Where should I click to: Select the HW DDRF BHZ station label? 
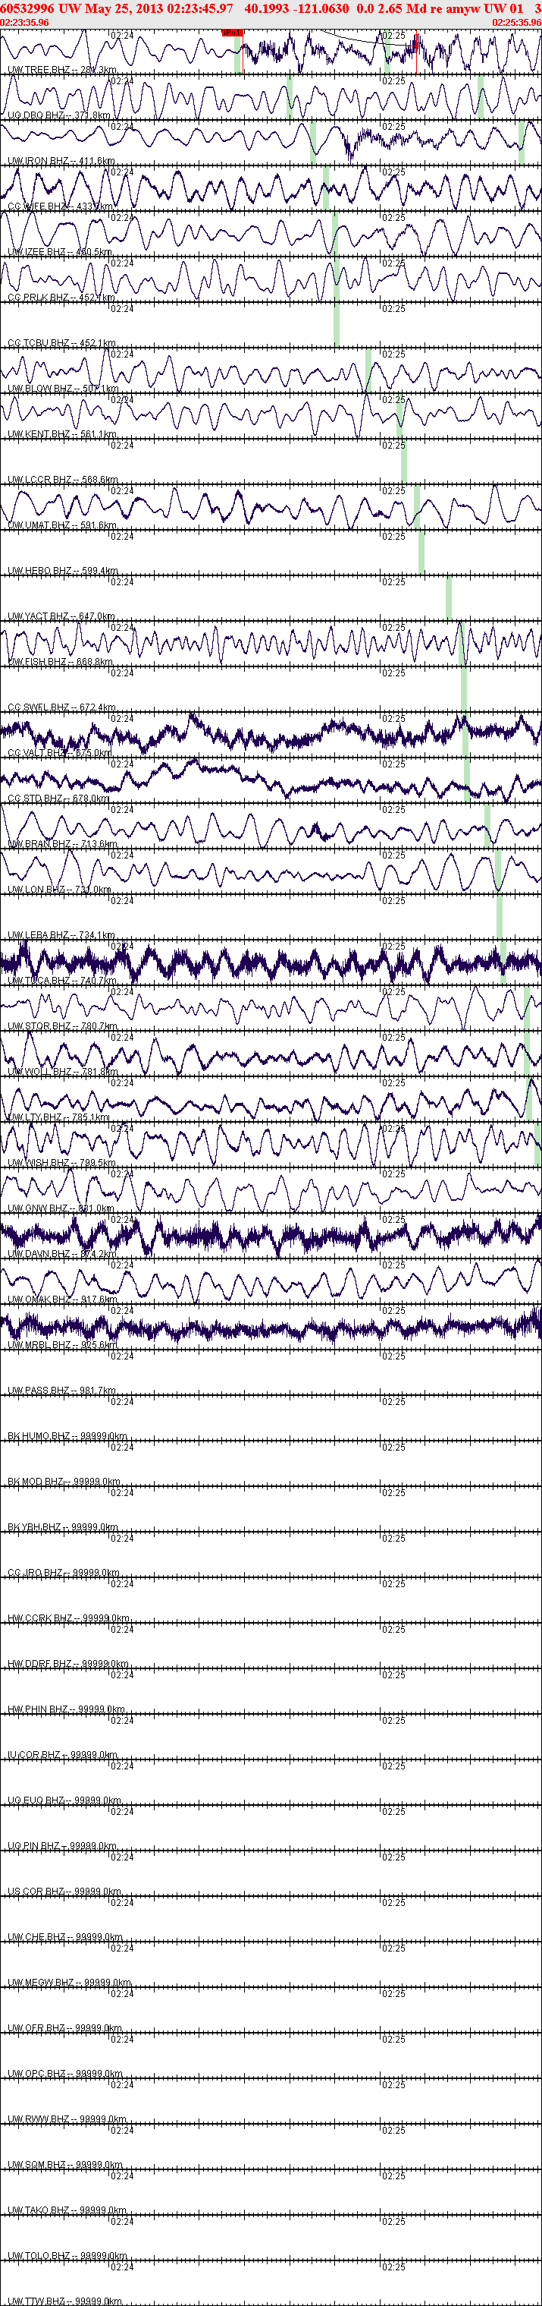click(x=69, y=1664)
